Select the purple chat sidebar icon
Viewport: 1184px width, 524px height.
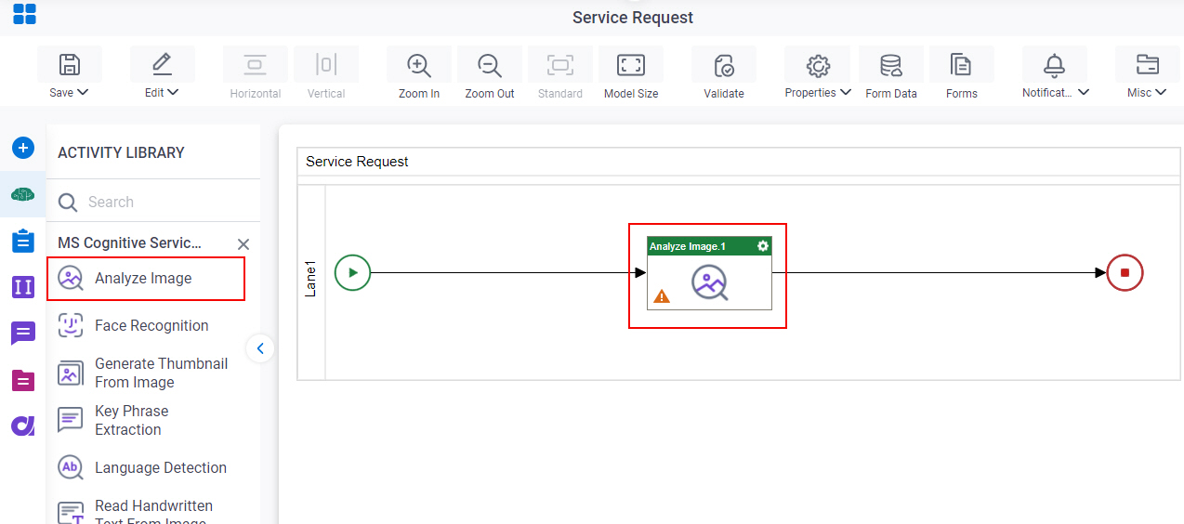coord(23,333)
